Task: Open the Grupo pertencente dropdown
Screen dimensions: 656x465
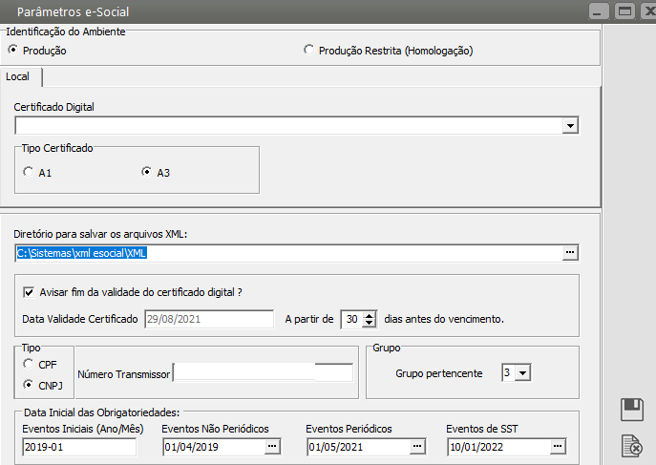Action: pyautogui.click(x=522, y=373)
